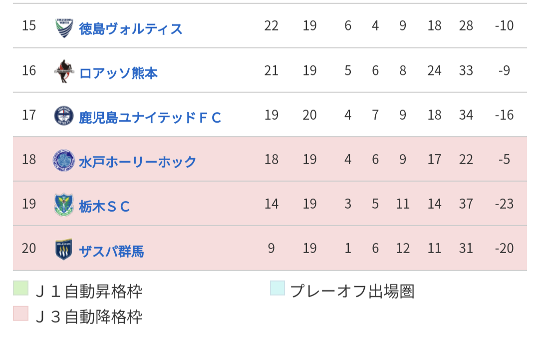Visit the ザスパ群馬 team page
Viewport: 539px width, 342px height.
(x=111, y=251)
